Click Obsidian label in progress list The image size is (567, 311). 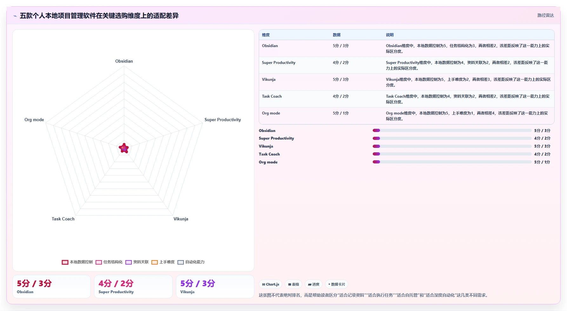[x=267, y=131]
